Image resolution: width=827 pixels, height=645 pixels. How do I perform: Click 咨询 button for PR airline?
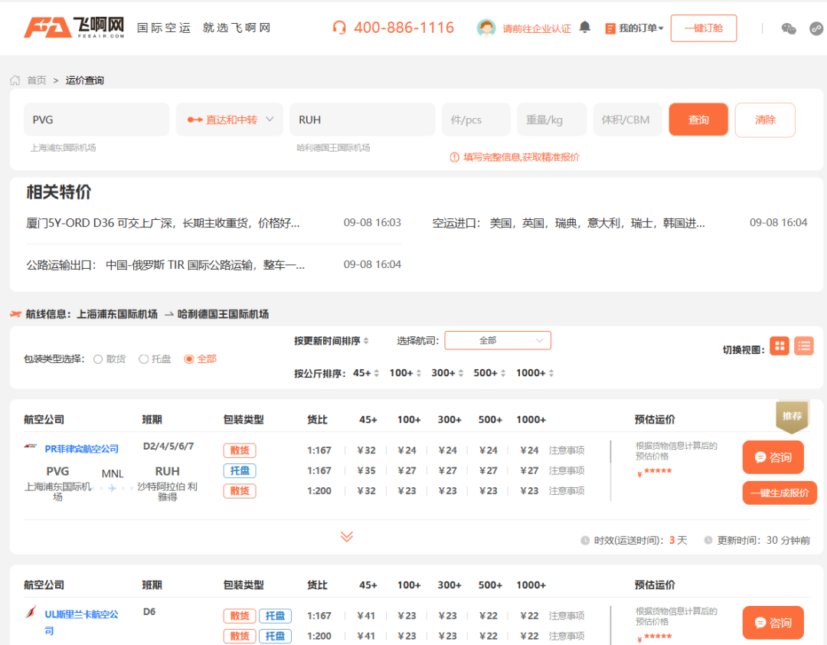(x=773, y=457)
